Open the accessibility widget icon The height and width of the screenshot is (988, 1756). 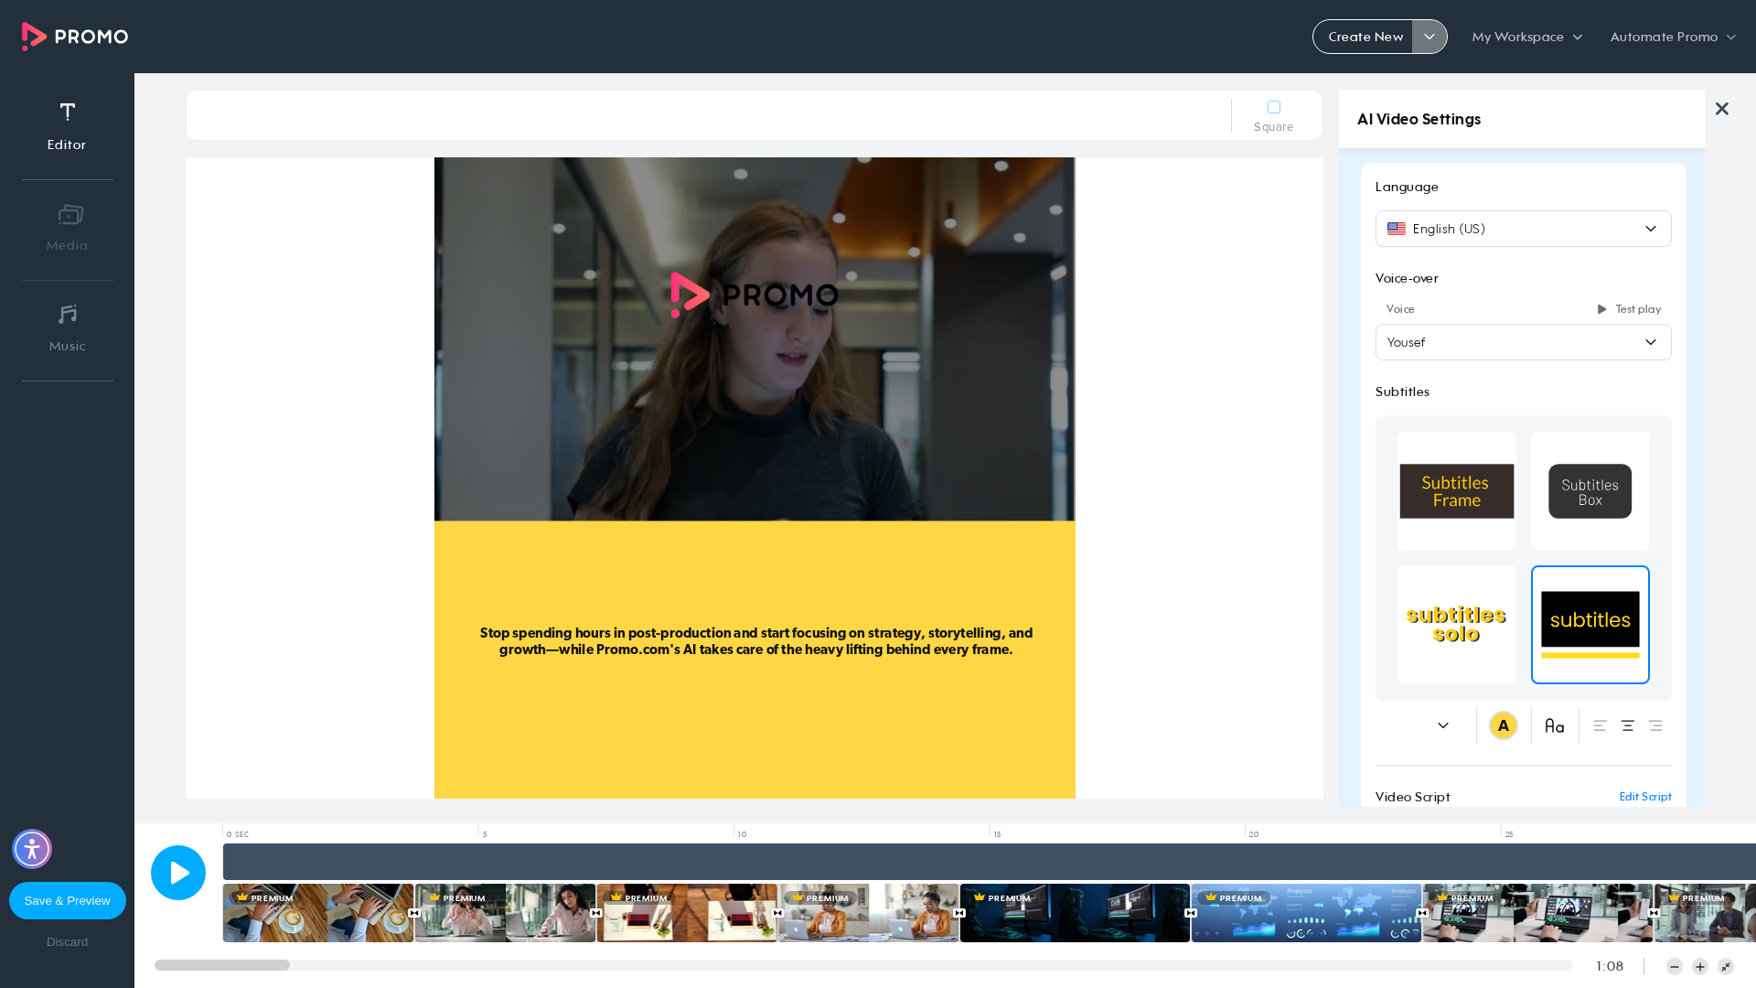[x=32, y=849]
